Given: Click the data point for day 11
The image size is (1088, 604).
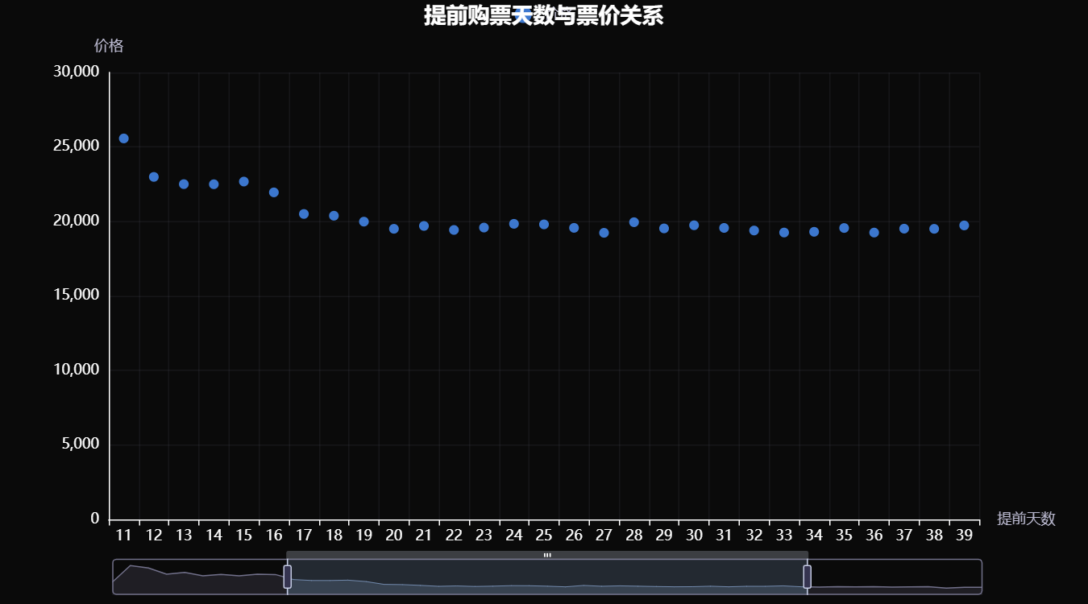Looking at the screenshot, I should (x=123, y=139).
